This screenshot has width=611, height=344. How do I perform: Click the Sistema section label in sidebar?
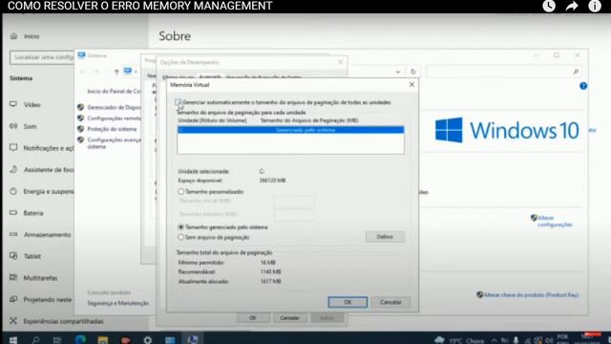point(21,78)
